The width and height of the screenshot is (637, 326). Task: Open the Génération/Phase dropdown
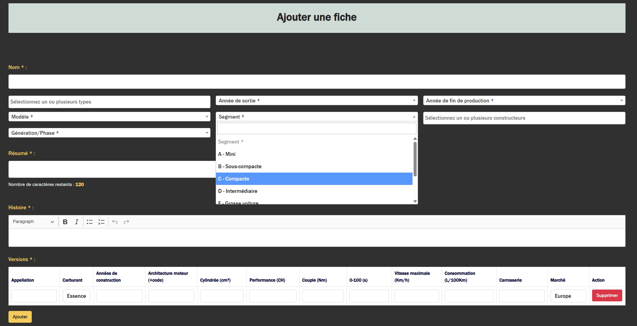(x=109, y=133)
